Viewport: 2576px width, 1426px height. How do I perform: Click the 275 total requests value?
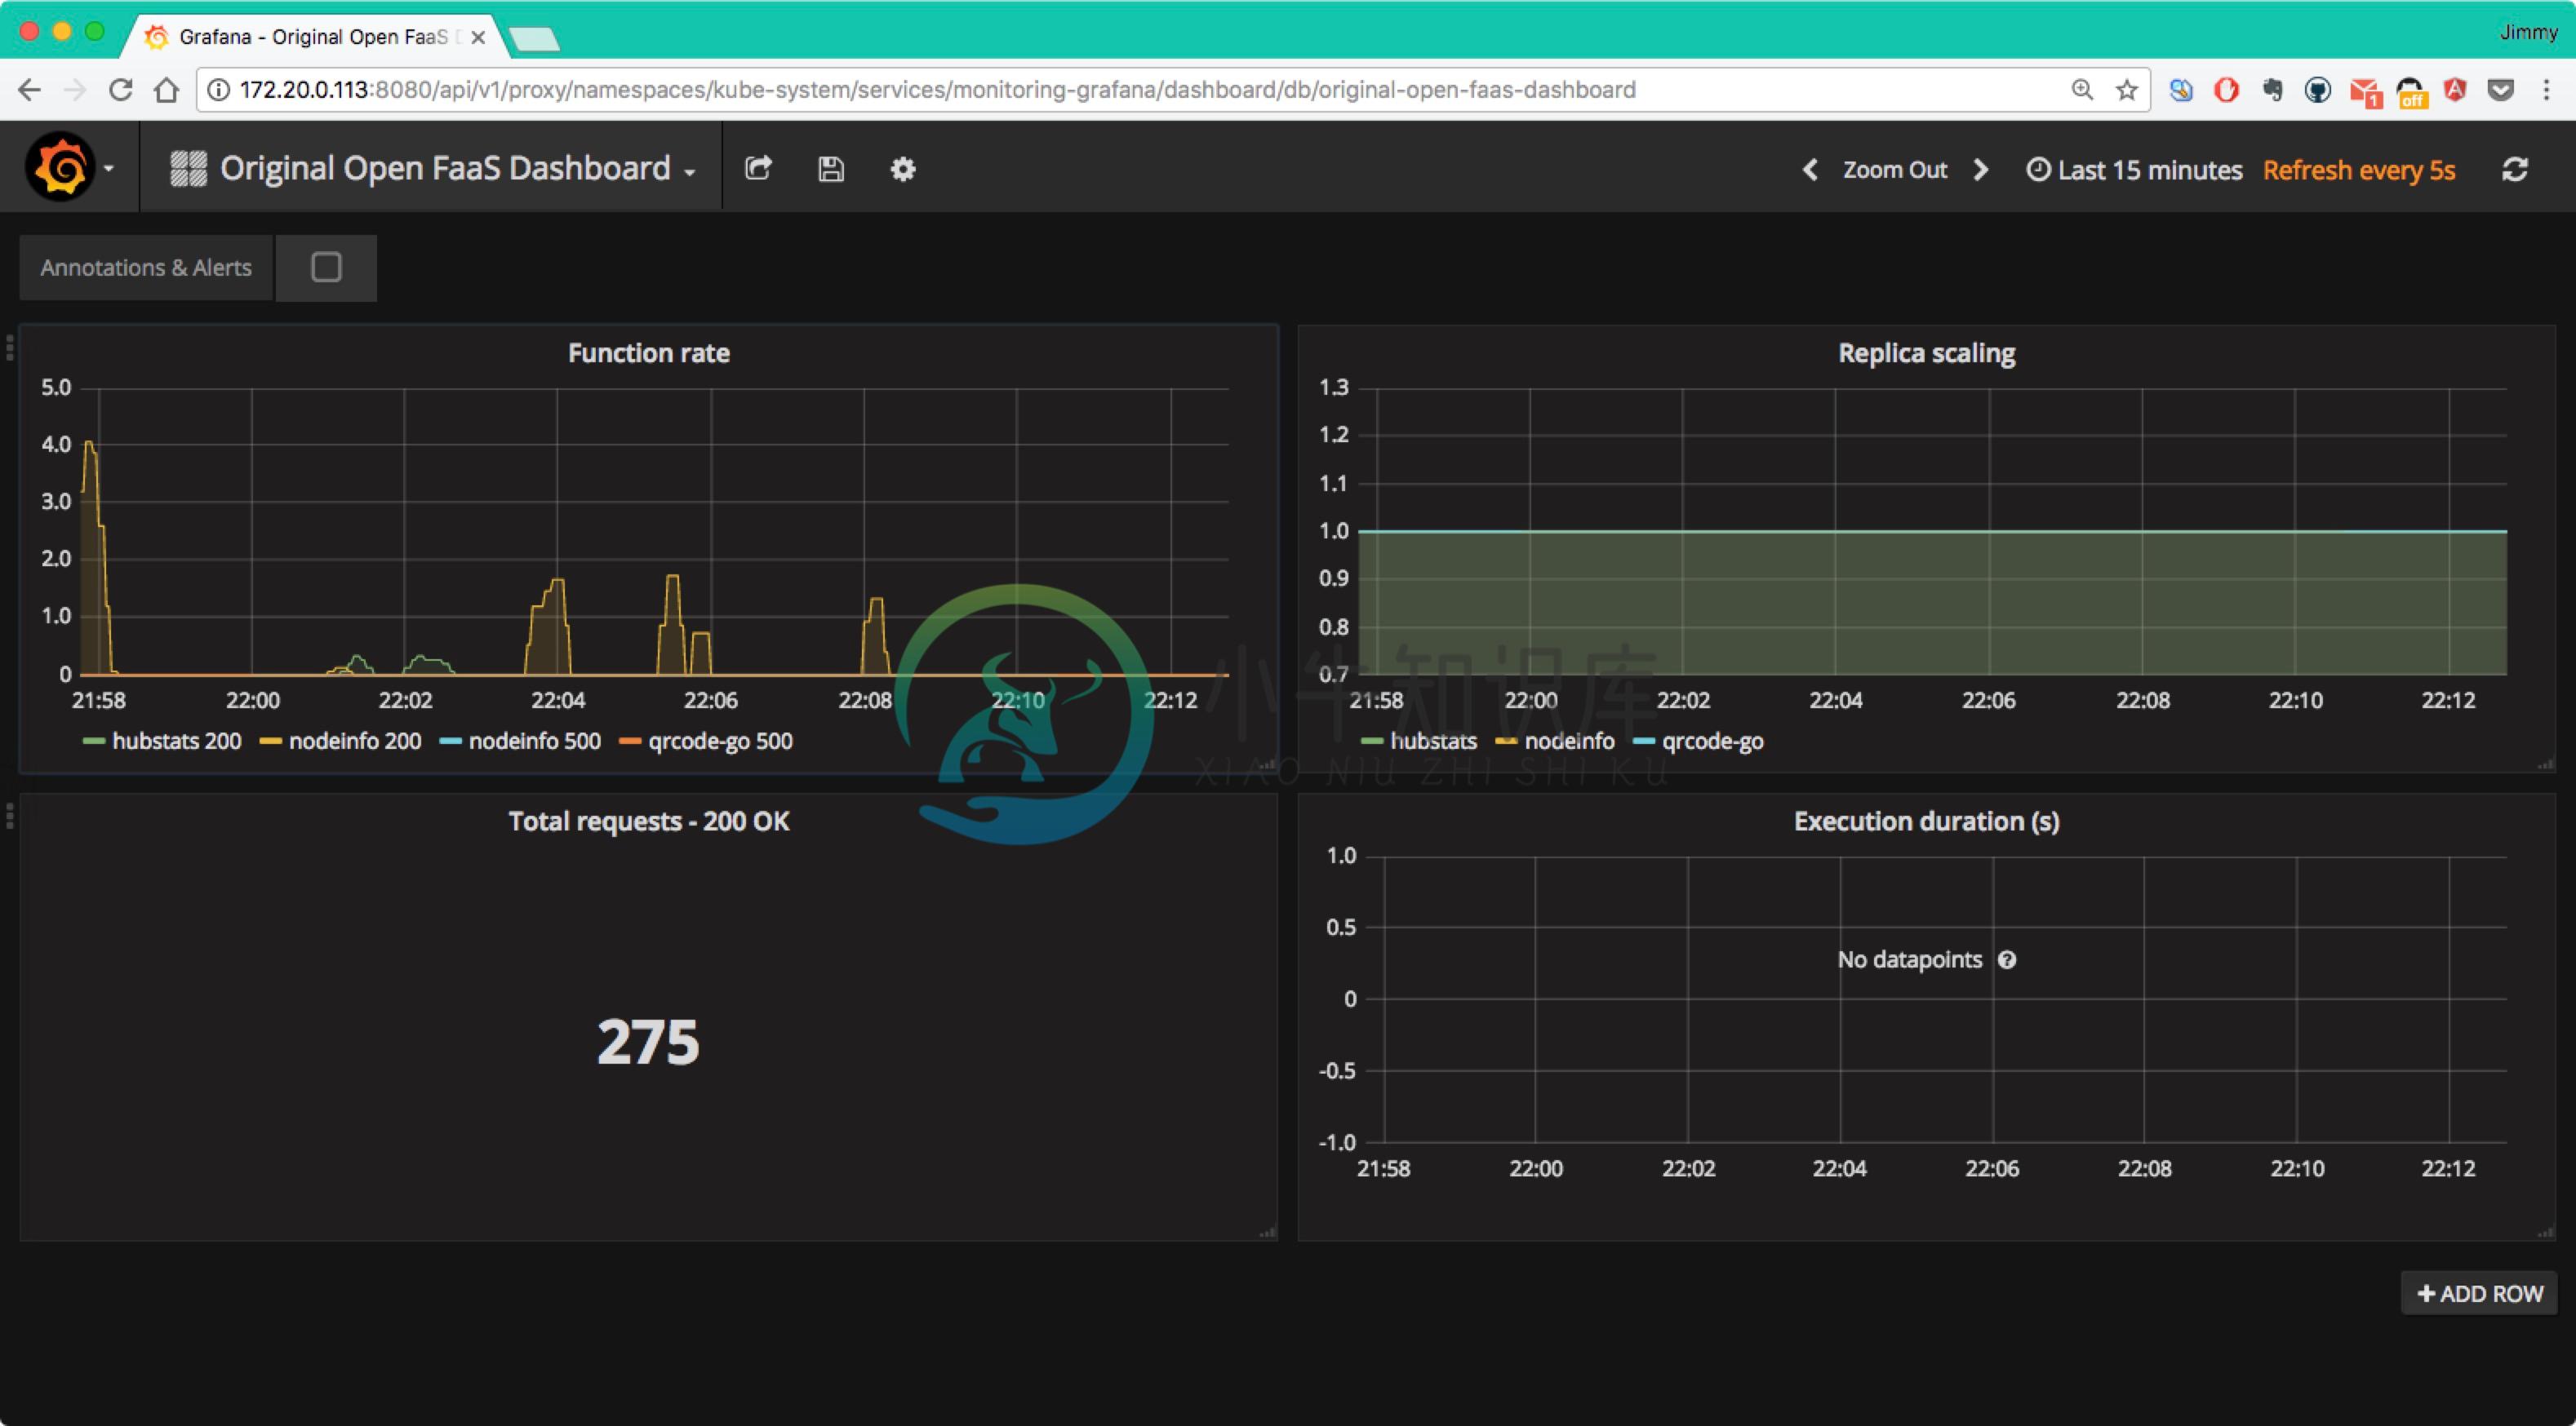click(648, 1041)
